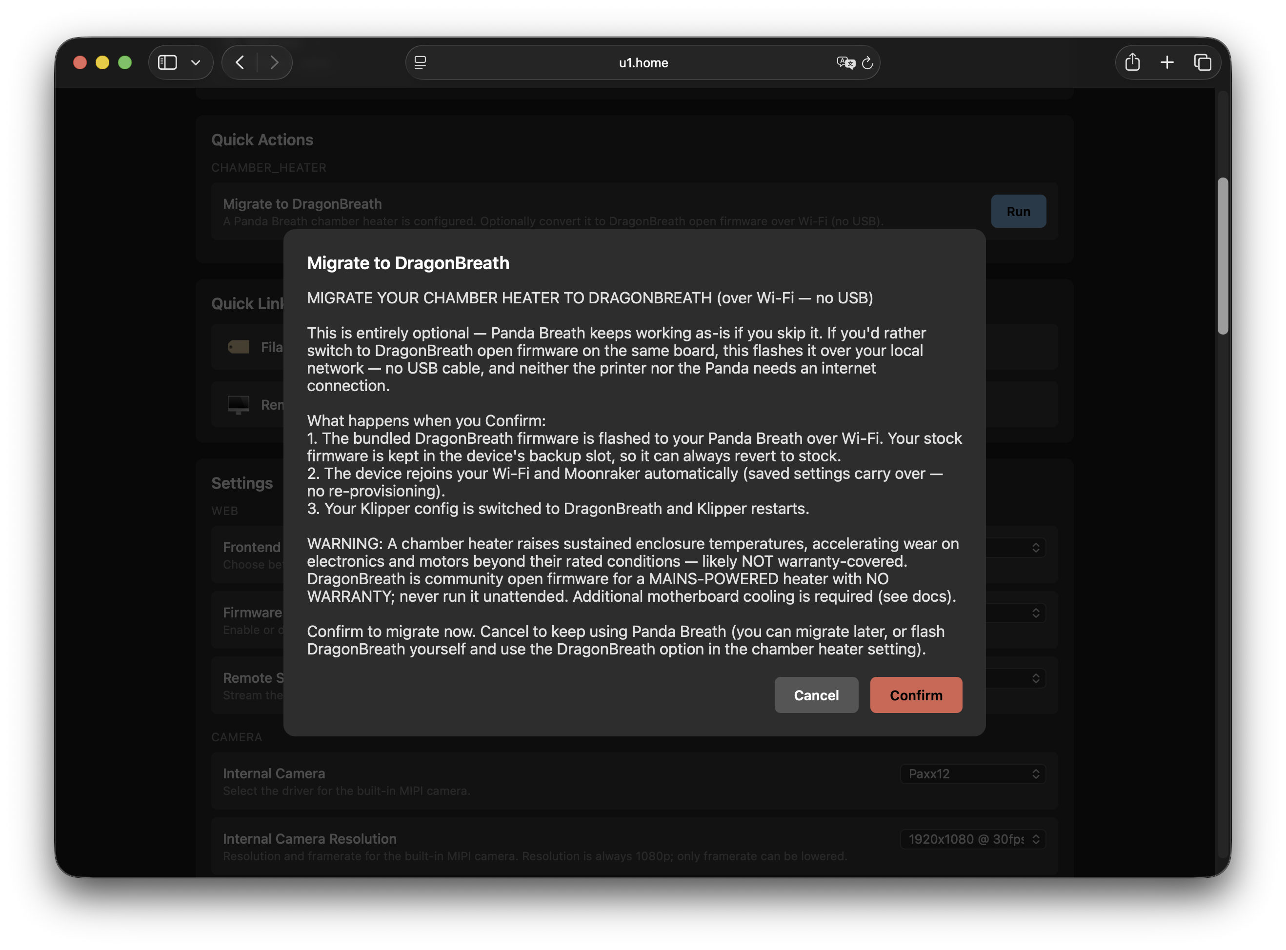The image size is (1286, 950).
Task: Go back with the back arrow
Action: pyautogui.click(x=241, y=62)
